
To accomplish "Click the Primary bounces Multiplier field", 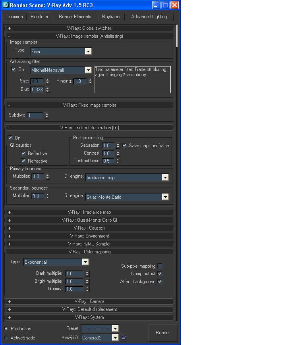I will [38, 176].
